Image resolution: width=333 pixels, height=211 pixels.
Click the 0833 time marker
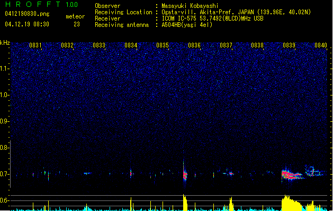click(x=99, y=45)
